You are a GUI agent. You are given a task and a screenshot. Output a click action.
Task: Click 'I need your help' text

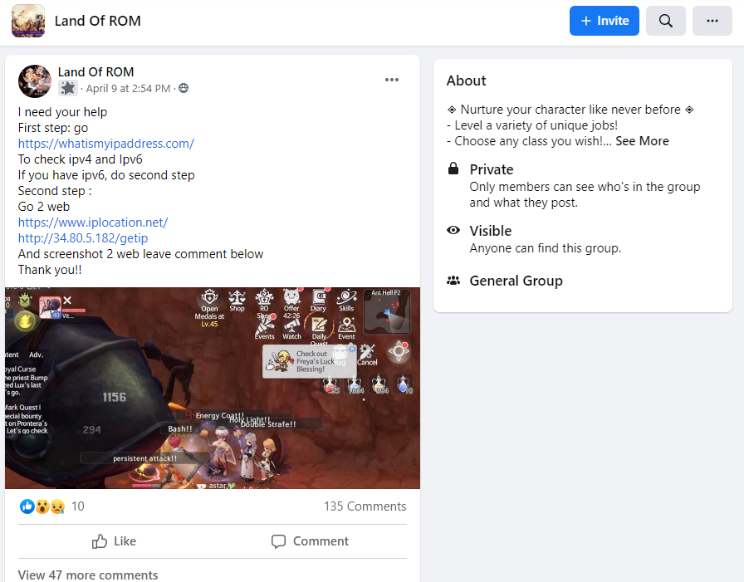click(62, 112)
